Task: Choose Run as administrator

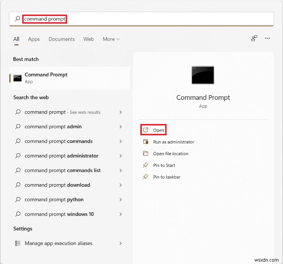Action: click(x=173, y=142)
